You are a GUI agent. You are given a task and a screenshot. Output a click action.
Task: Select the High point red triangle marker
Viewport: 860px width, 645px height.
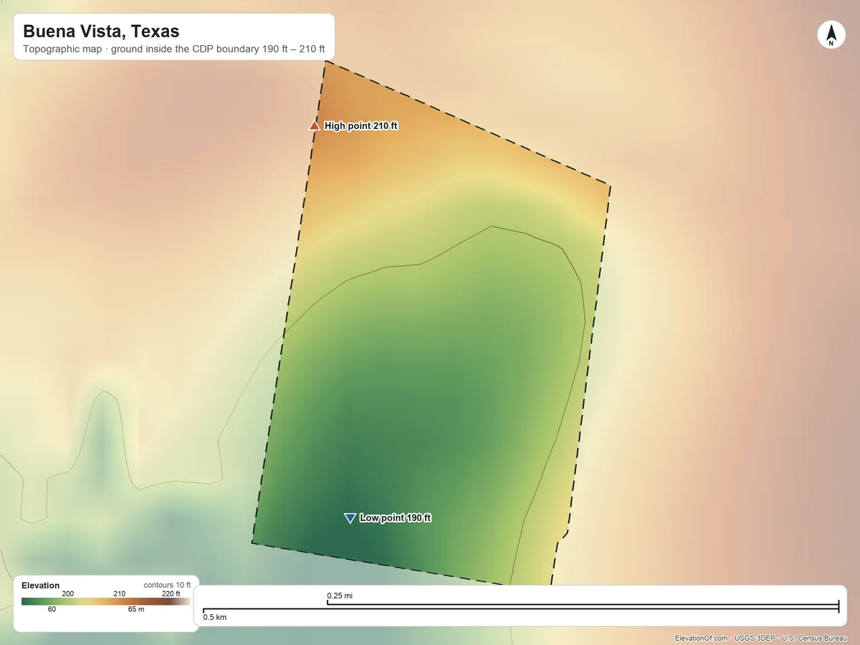(314, 125)
